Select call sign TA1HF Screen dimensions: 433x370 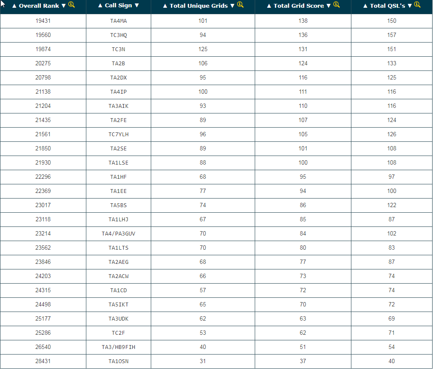(119, 177)
